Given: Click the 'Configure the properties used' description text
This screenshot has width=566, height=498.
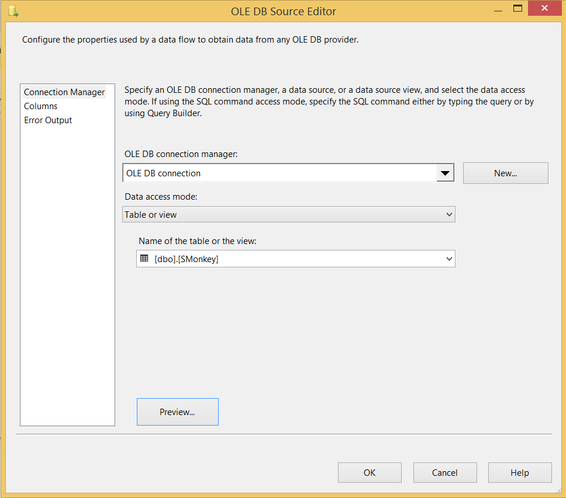Looking at the screenshot, I should [x=190, y=40].
